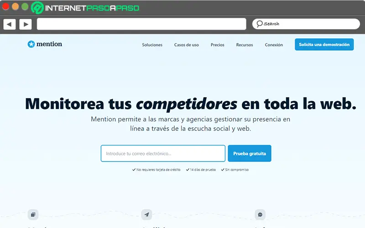Click the InternetPasoaPaso logo
The height and width of the screenshot is (228, 365).
point(85,8)
